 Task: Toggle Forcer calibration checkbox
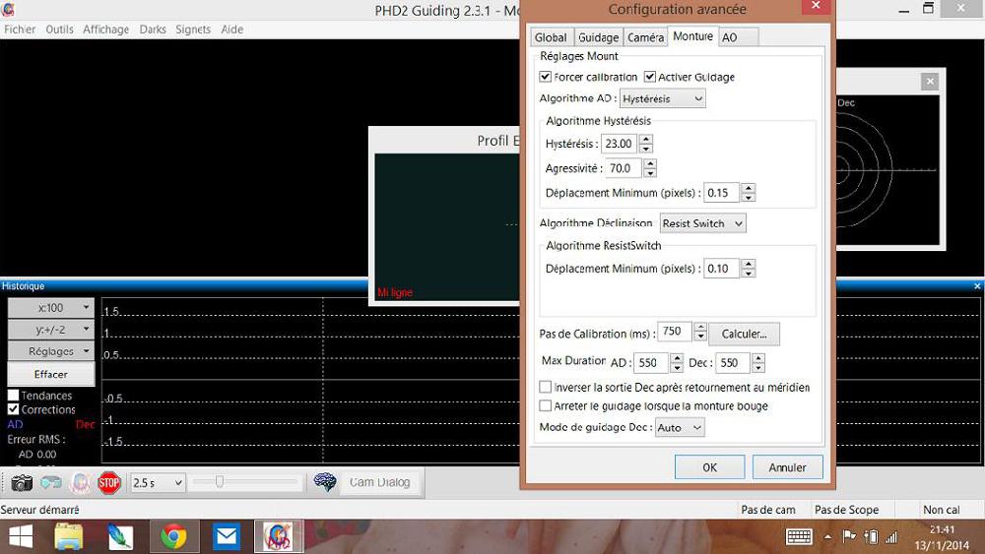pos(546,77)
